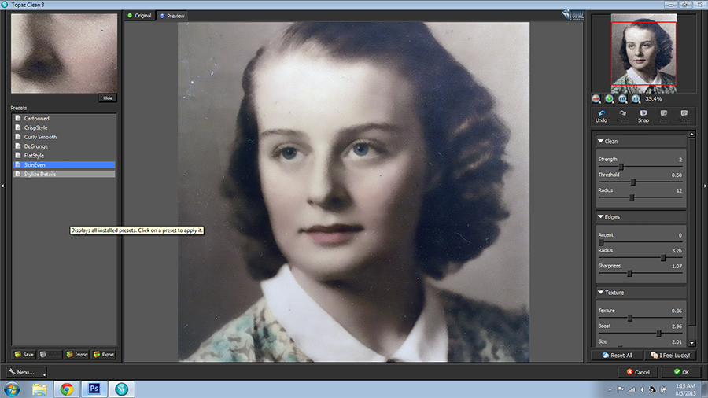
Task: Collapse the Texture settings section
Action: (x=601, y=293)
